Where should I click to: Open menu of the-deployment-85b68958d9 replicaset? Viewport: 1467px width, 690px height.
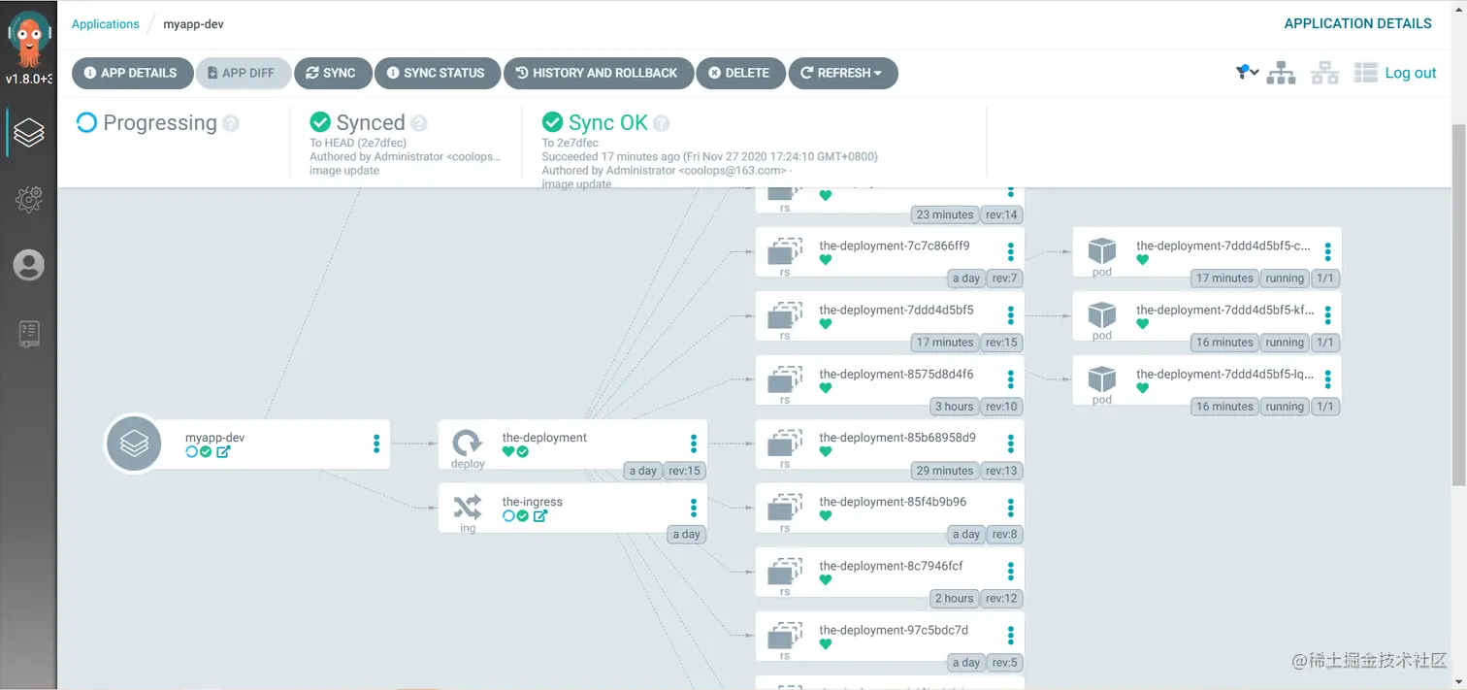tap(1011, 444)
